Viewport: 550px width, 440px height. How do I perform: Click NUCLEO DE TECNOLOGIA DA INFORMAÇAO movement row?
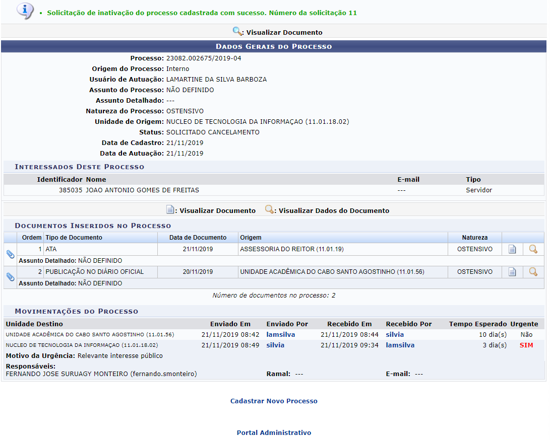point(274,345)
